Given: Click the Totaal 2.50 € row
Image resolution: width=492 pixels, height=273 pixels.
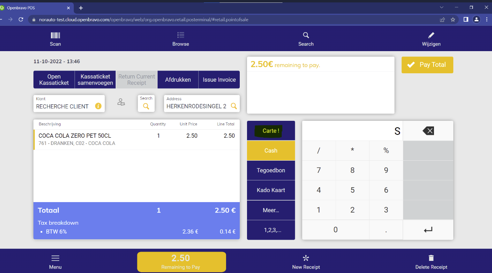Looking at the screenshot, I should [x=137, y=210].
